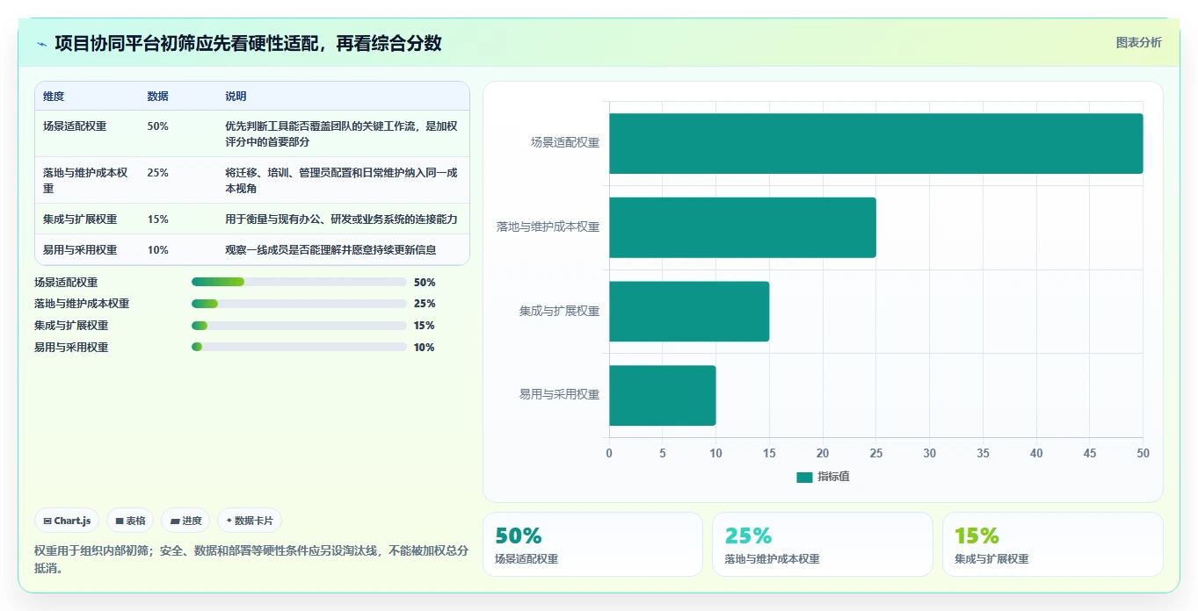This screenshot has width=1198, height=611.
Task: Click the 25% table cell
Action: coord(158,173)
